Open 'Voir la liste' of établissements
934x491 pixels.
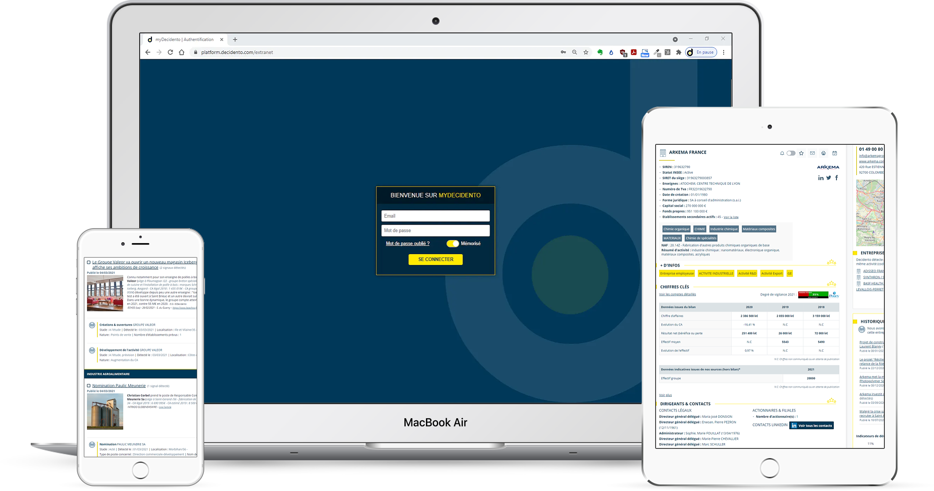tap(731, 217)
